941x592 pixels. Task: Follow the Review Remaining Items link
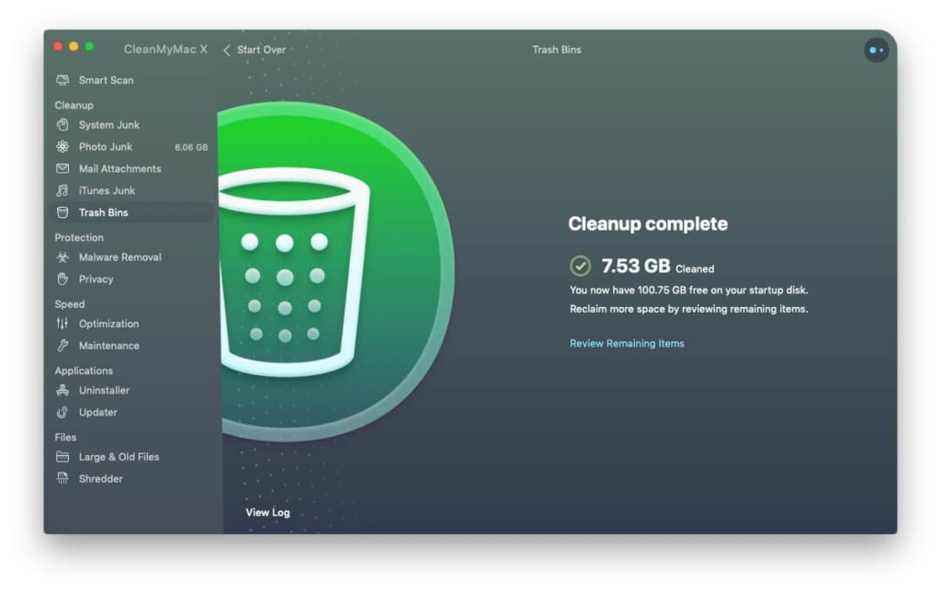coord(627,344)
